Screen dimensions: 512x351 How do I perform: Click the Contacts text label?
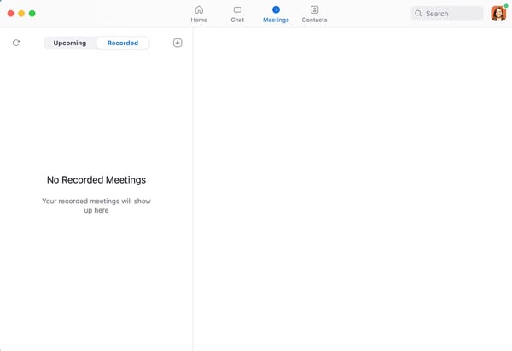314,20
